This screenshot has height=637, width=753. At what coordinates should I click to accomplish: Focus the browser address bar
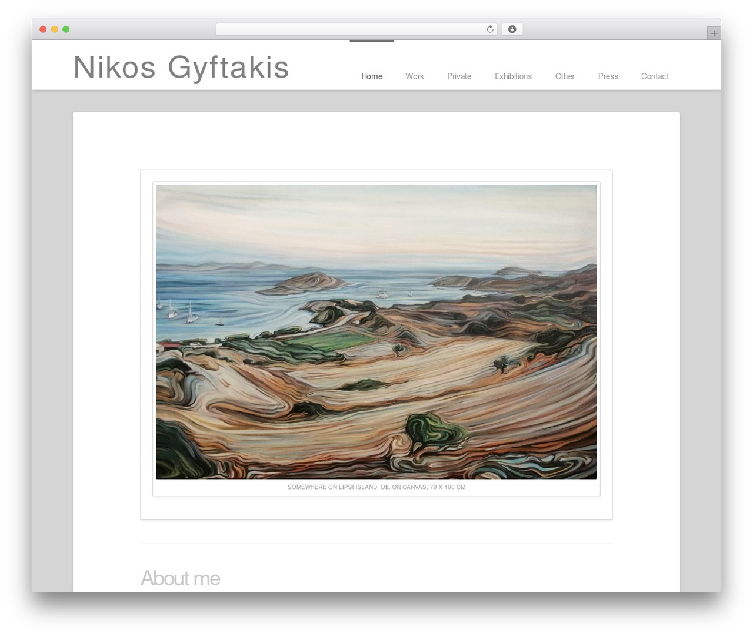(356, 29)
